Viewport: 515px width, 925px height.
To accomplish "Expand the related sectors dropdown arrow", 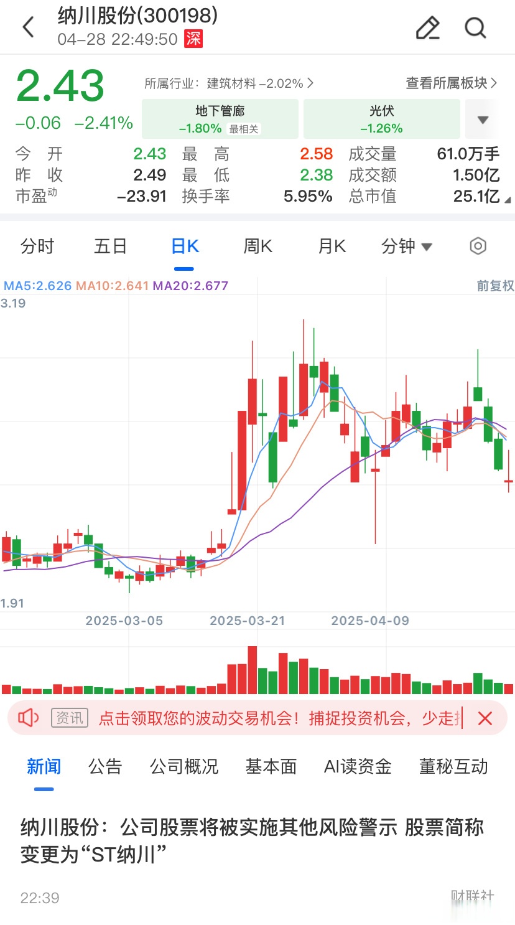I will point(483,120).
